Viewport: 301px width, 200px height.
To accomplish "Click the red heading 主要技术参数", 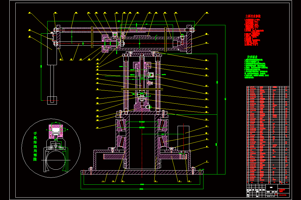I will click(253, 16).
